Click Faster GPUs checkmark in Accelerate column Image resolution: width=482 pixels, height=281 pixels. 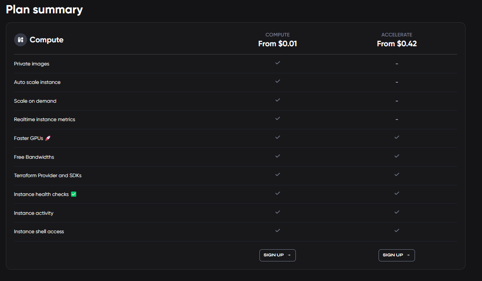(397, 137)
